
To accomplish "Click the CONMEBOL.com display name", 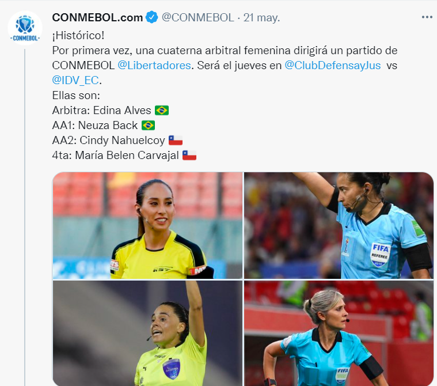I will [97, 17].
